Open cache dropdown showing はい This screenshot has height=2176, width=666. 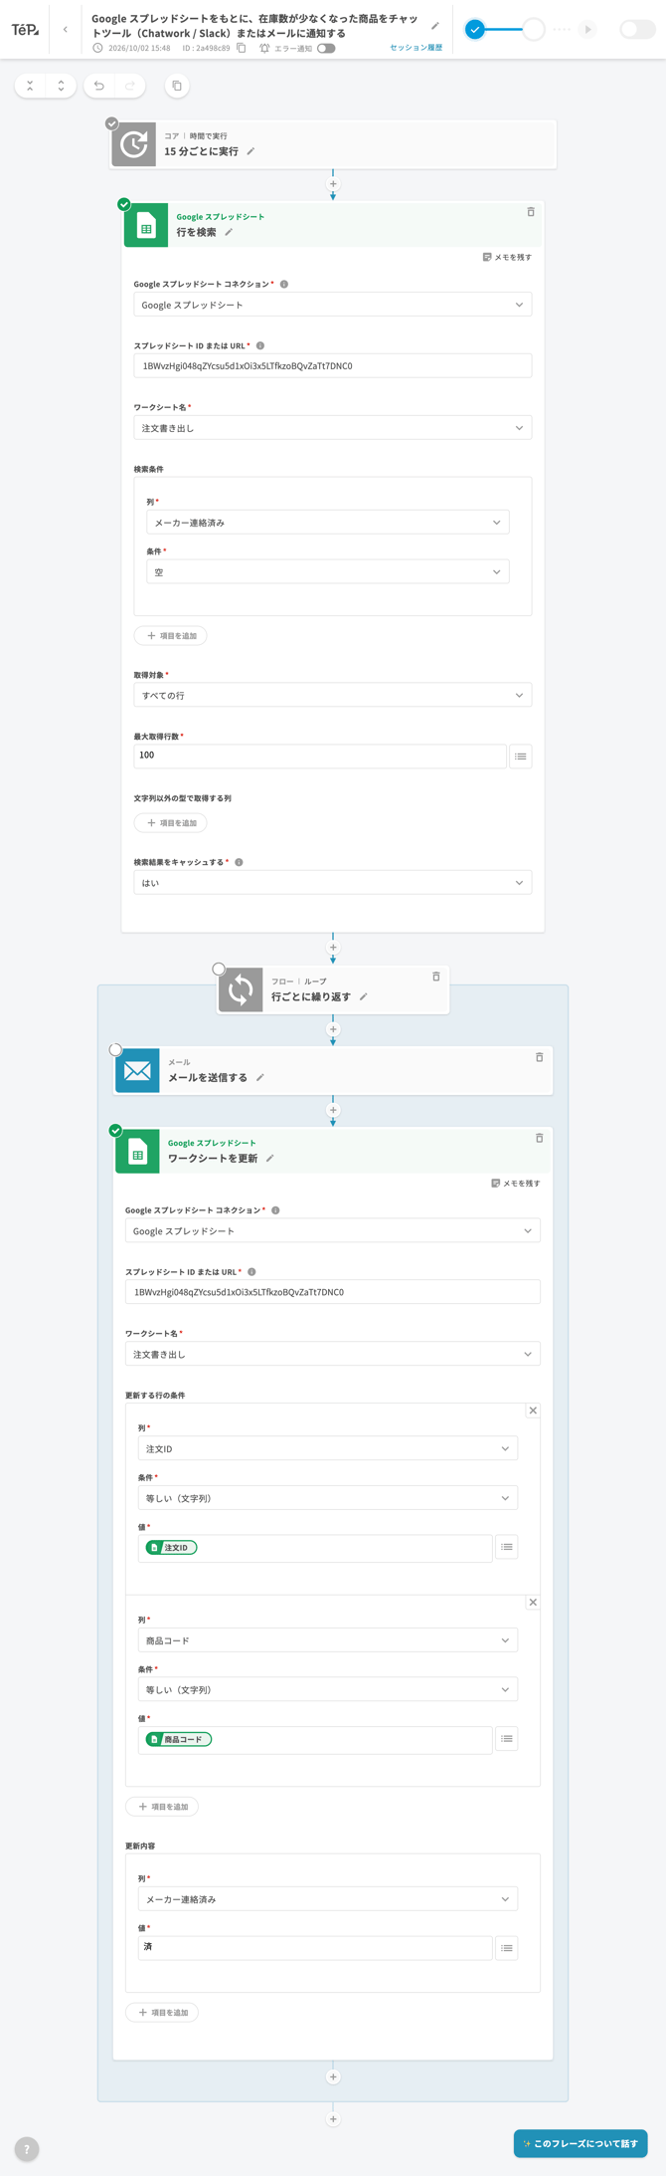click(333, 883)
